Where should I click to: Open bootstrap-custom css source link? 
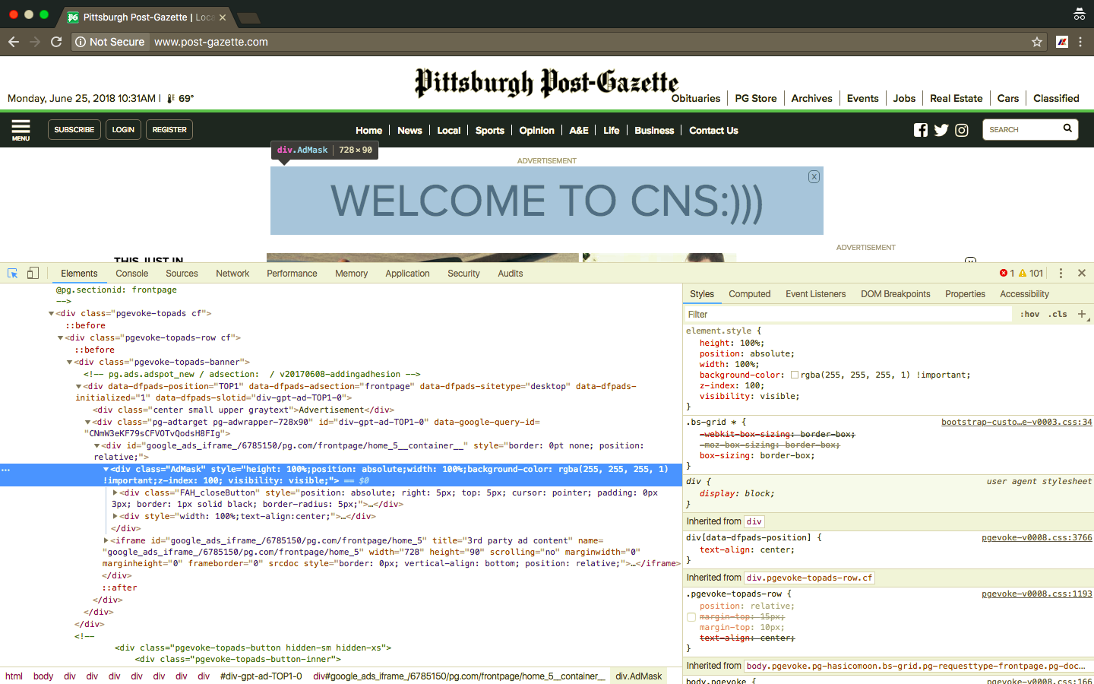[x=1017, y=422]
